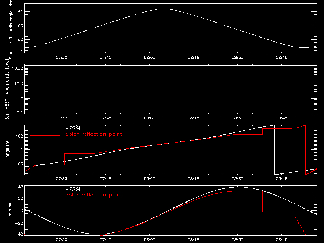Viewport: 324px width, 243px height.
Task: Select the '-100' tick on Longitude axis
Action: 18,164
